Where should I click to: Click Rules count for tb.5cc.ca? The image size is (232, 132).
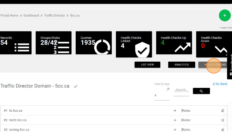click(203, 111)
